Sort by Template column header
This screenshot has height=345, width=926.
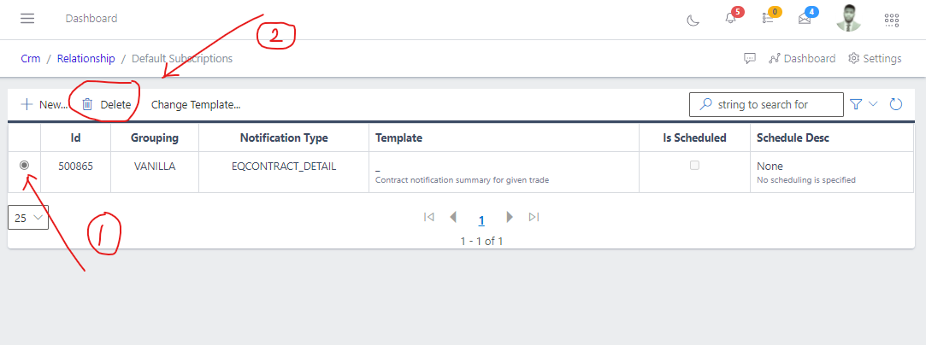point(504,137)
